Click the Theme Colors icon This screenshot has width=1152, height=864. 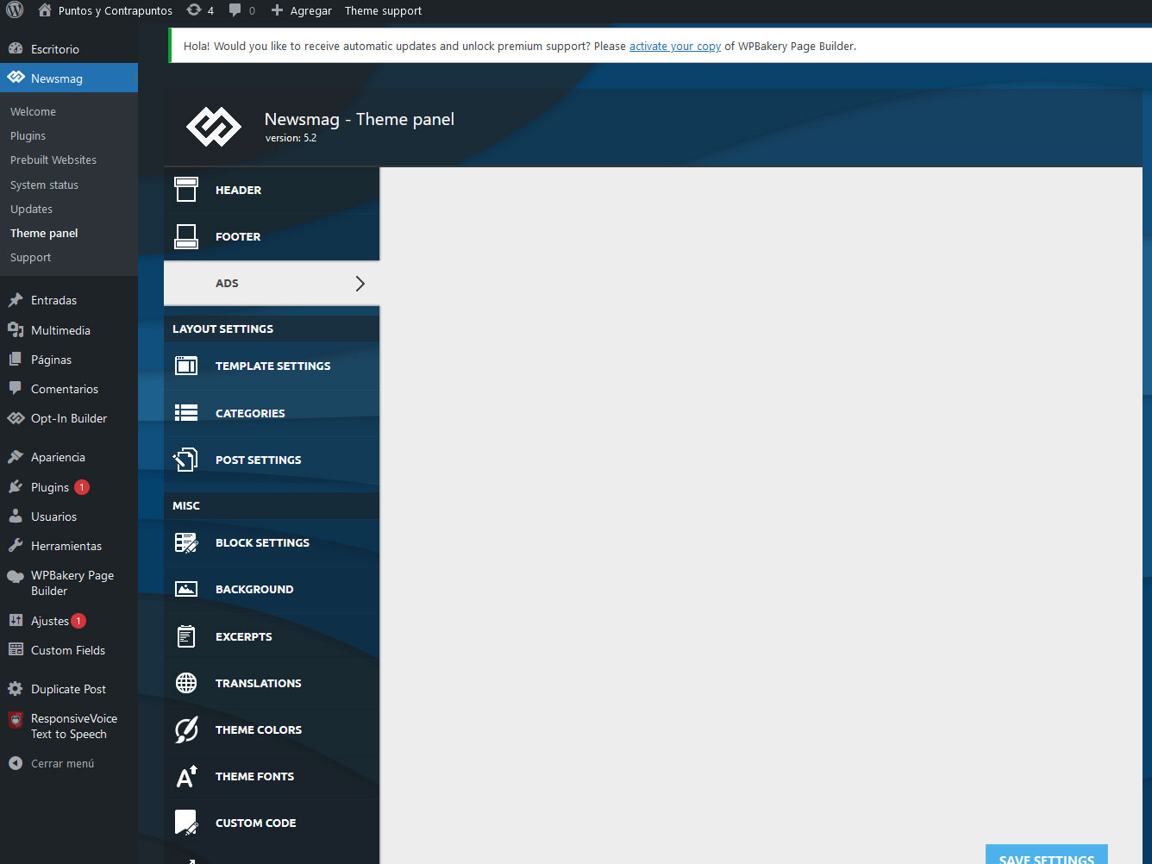coord(186,729)
